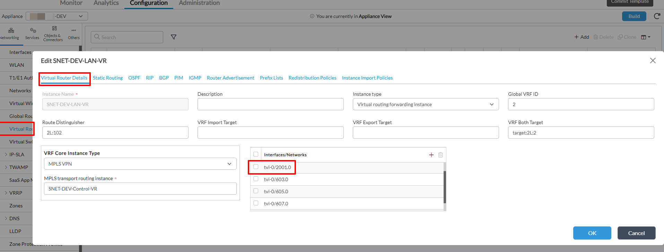Click the Commit Template button
This screenshot has height=252, width=664.
[630, 2]
